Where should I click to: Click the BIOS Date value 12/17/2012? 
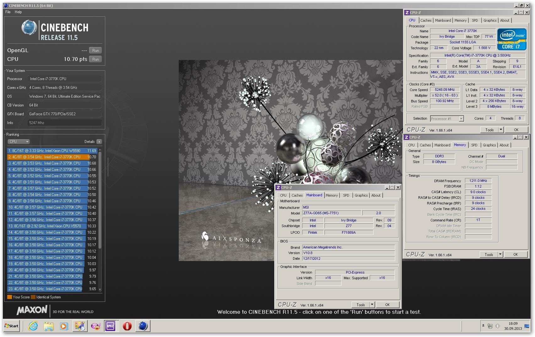pyautogui.click(x=348, y=259)
